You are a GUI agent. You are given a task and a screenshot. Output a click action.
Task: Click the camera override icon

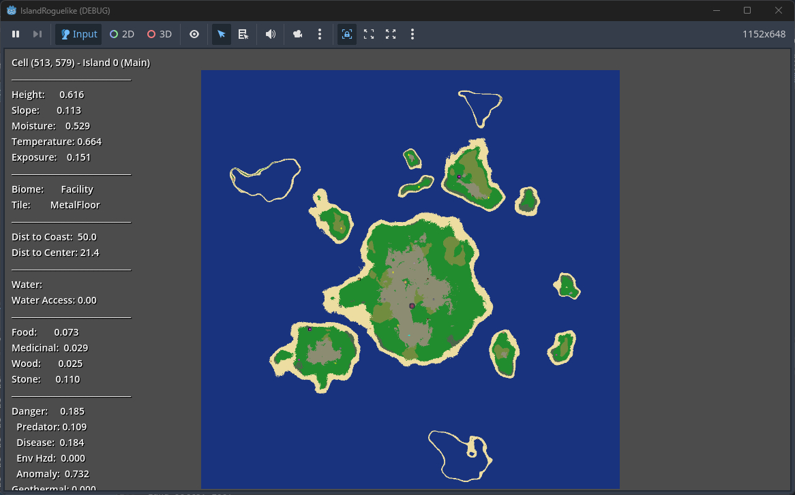(x=298, y=34)
